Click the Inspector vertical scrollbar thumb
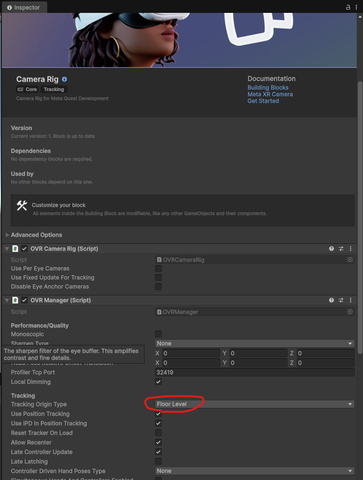363x480 pixels. [x=360, y=218]
